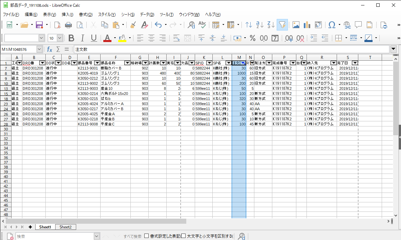Click Sort Ascending icon
The height and width of the screenshot is (240, 401).
pos(260,25)
